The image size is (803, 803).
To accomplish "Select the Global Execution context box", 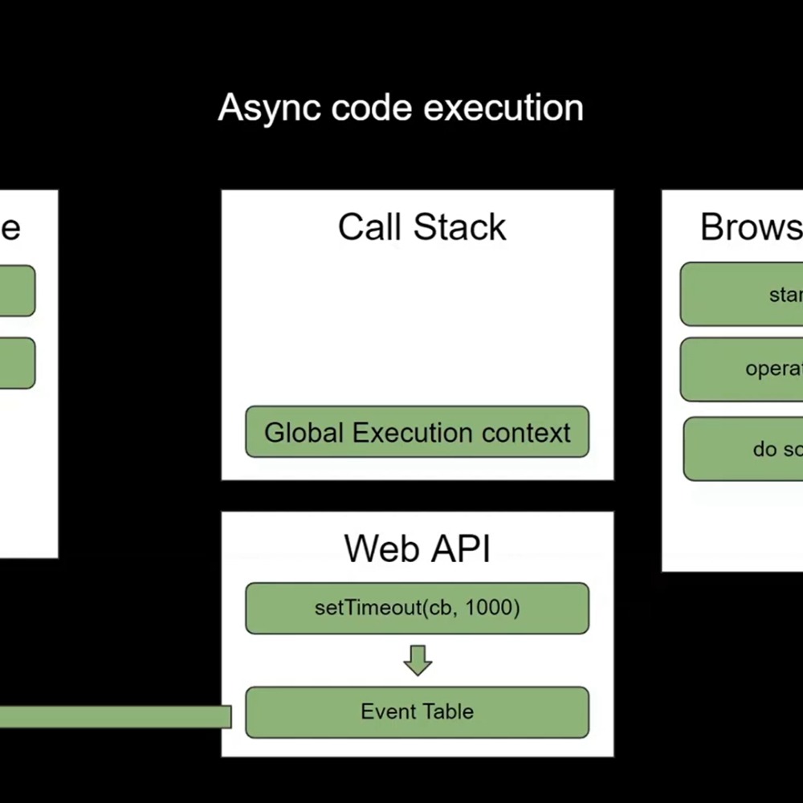I will click(418, 432).
